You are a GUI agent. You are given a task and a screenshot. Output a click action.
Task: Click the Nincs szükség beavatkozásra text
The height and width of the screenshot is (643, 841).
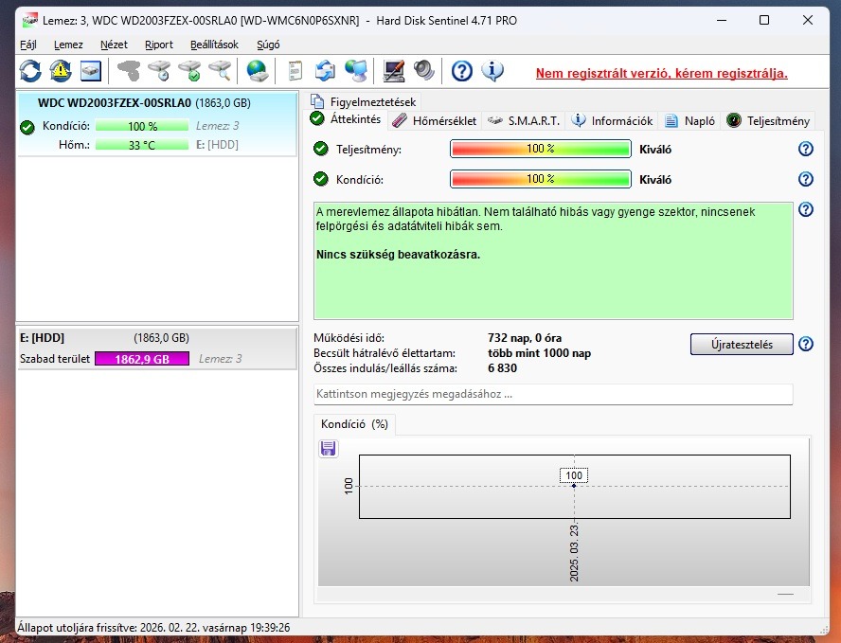pyautogui.click(x=398, y=254)
